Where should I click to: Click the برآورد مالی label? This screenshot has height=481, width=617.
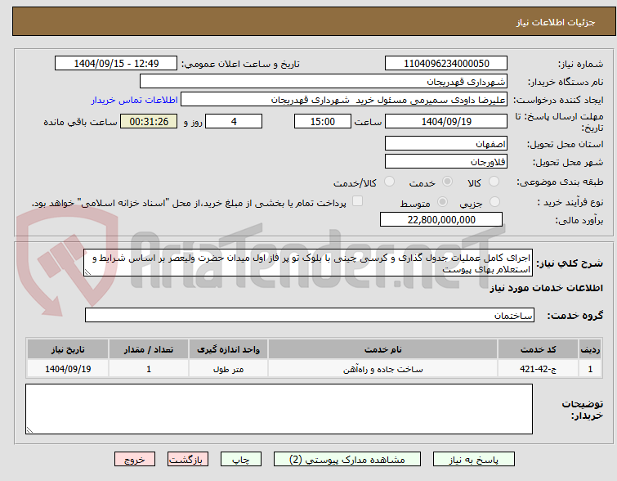579,220
